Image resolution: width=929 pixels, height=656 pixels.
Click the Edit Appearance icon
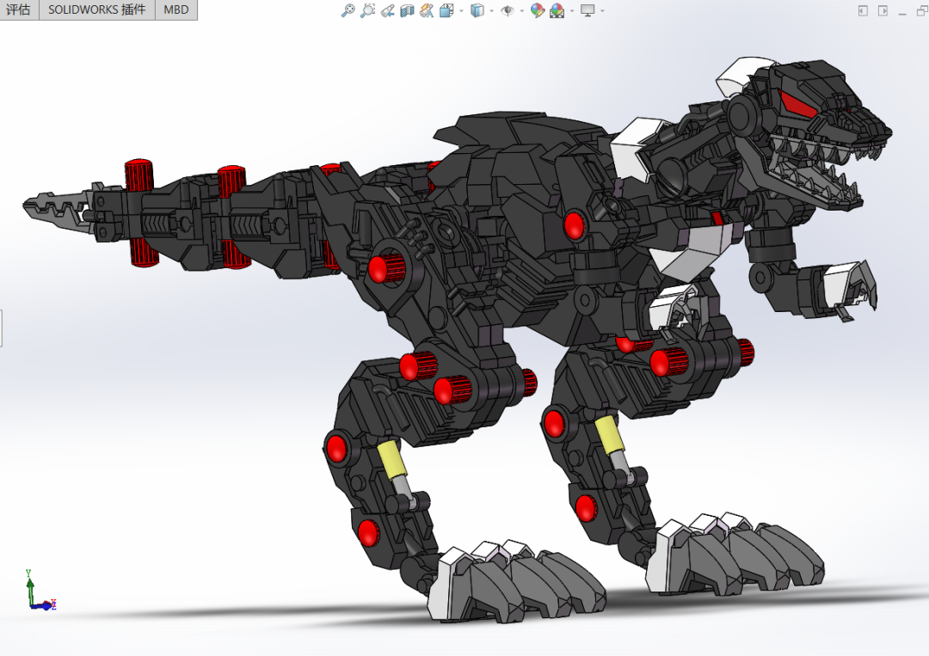[x=538, y=10]
